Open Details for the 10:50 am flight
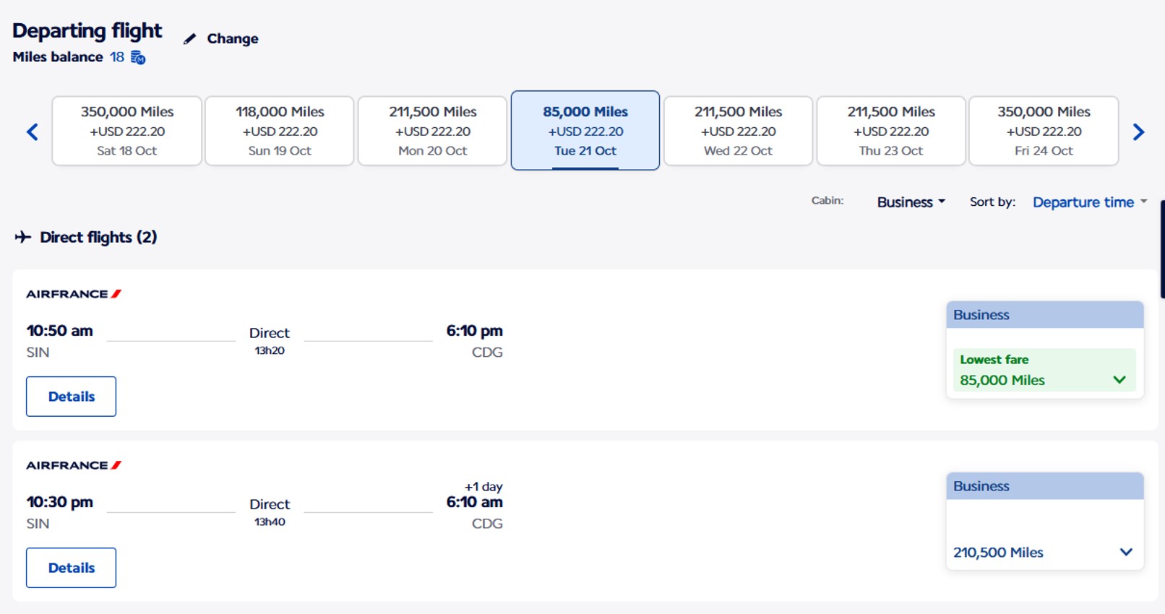 tap(72, 397)
